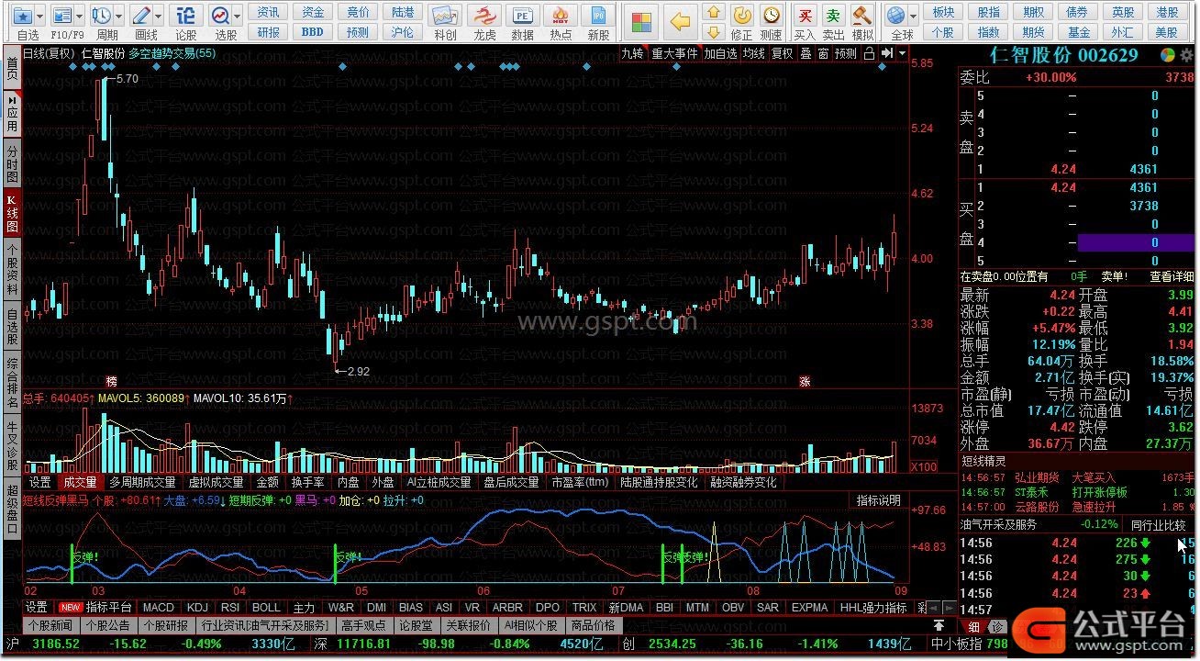Open the 指标平台 NEW indicator platform tab
The height and width of the screenshot is (661, 1200).
tap(94, 608)
